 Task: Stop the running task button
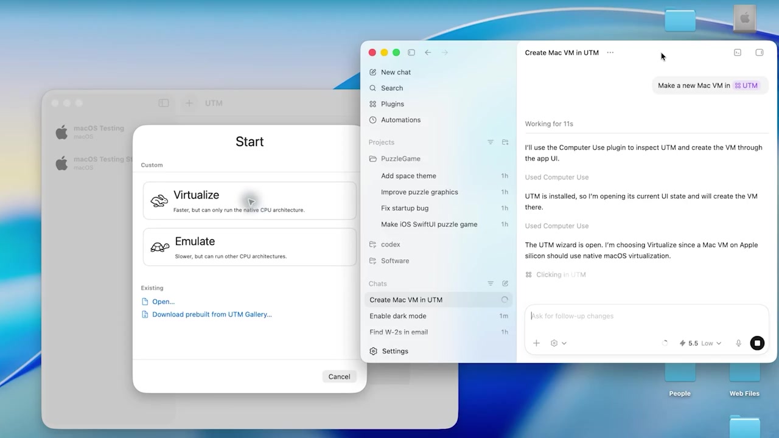[x=757, y=343]
